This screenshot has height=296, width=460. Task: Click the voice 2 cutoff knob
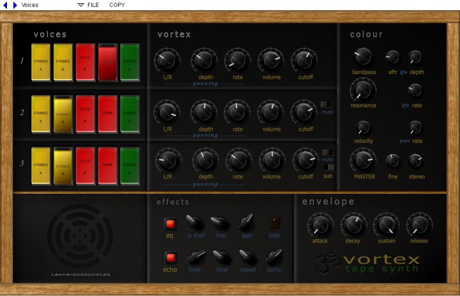pos(304,113)
